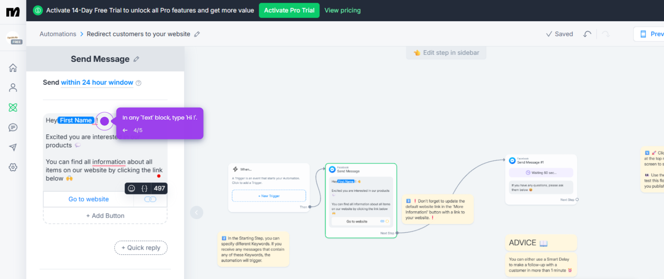Viewport: 664px width, 279px height.
Task: Click Add Button below the message
Action: pyautogui.click(x=105, y=216)
